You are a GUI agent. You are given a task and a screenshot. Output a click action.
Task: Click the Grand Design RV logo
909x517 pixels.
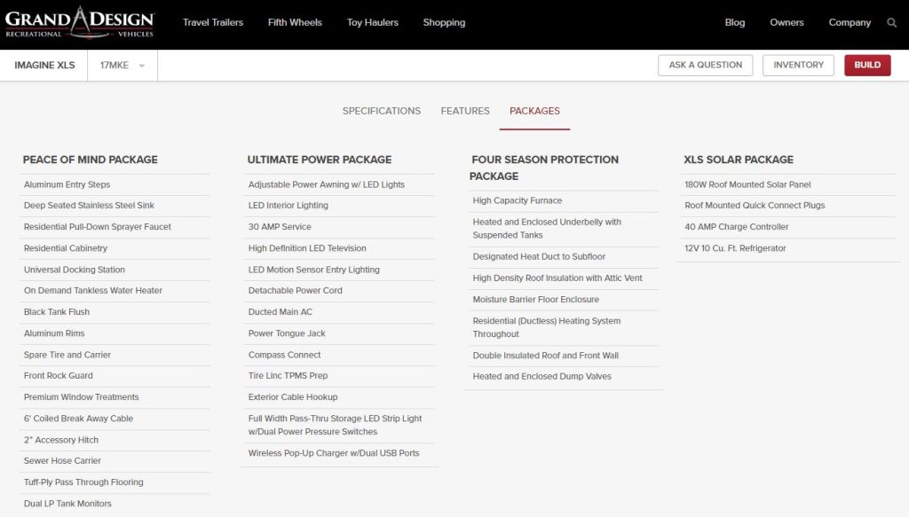(80, 22)
